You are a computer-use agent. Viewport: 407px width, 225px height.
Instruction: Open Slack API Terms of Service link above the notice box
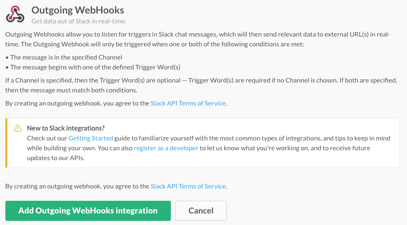[x=188, y=103]
